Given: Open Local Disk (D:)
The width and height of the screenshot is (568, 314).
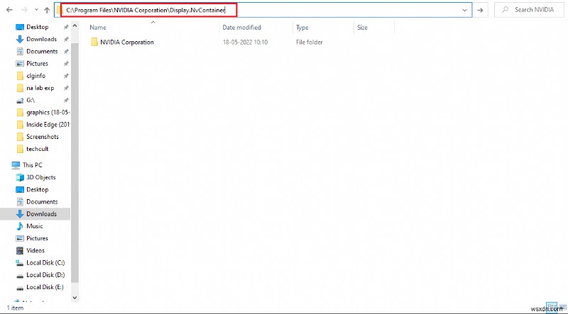Looking at the screenshot, I should 45,275.
